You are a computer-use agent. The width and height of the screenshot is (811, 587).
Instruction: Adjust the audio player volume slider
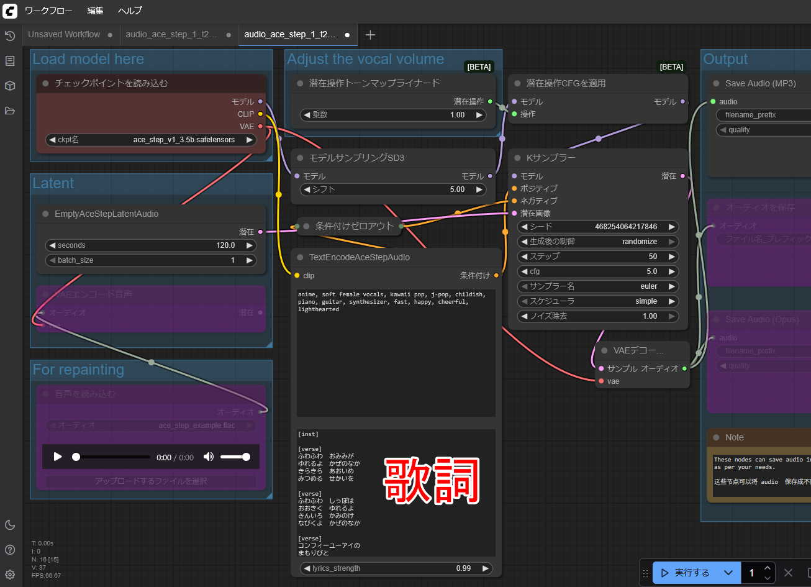(x=235, y=457)
